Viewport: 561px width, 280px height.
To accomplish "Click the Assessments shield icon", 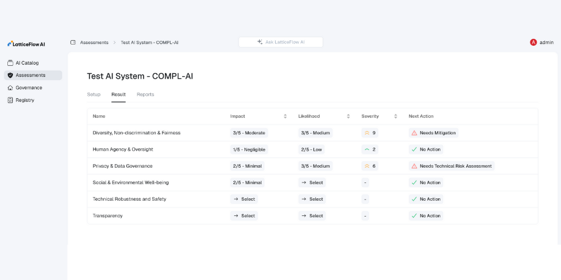I will [x=10, y=76].
